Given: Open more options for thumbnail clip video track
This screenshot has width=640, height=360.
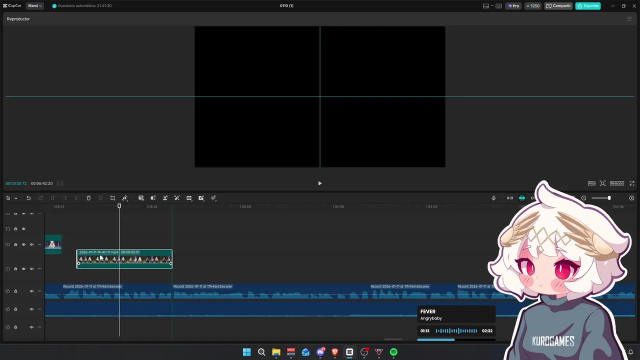Looking at the screenshot, I should (39, 244).
